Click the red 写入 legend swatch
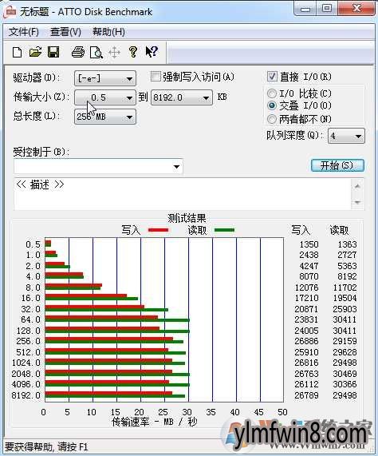Screen dimensions: 378x456 click(158, 230)
